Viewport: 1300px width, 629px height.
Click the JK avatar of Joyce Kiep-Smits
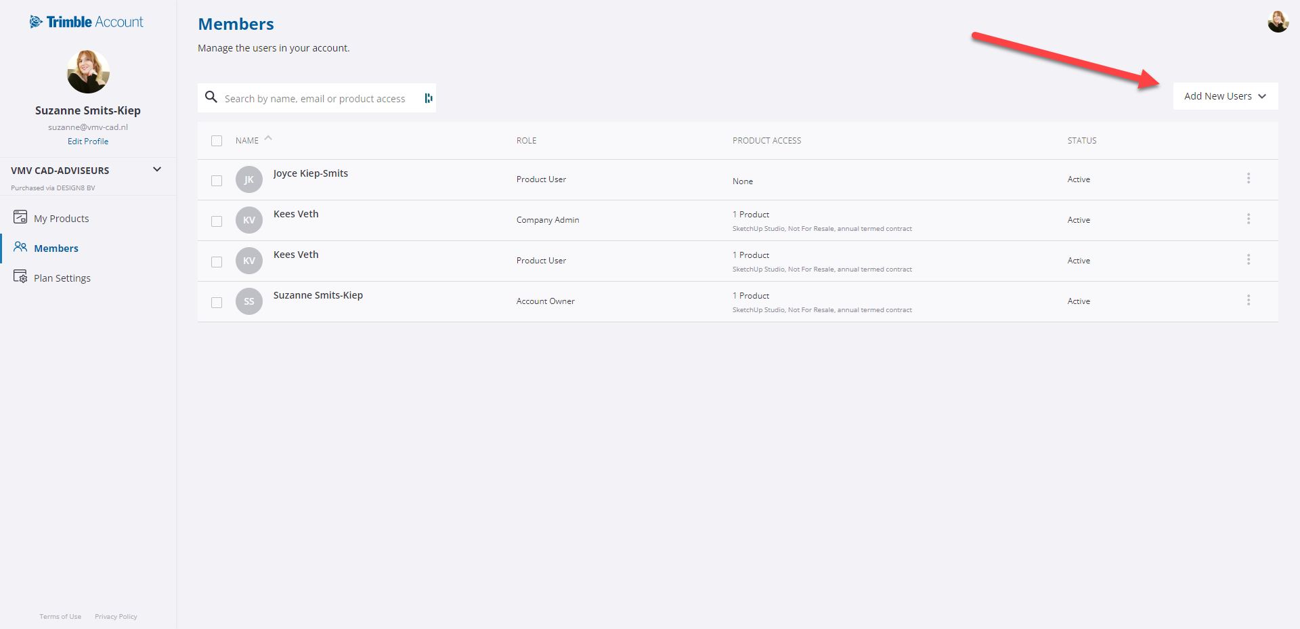click(249, 179)
